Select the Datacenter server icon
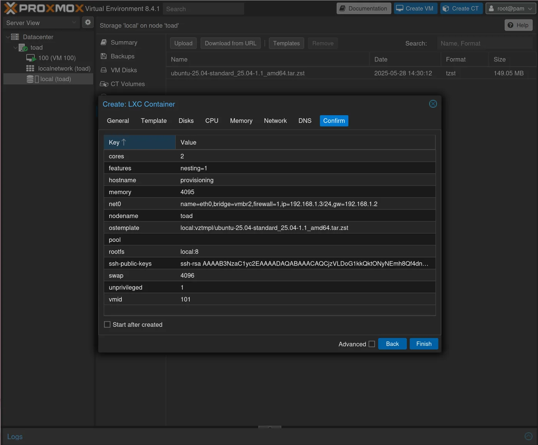 (15, 37)
